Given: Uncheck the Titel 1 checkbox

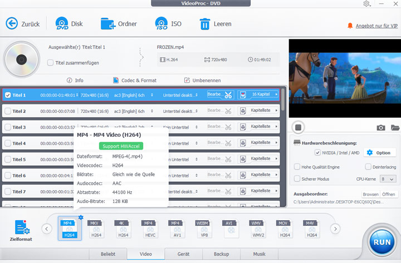Looking at the screenshot, I should 8,95.
